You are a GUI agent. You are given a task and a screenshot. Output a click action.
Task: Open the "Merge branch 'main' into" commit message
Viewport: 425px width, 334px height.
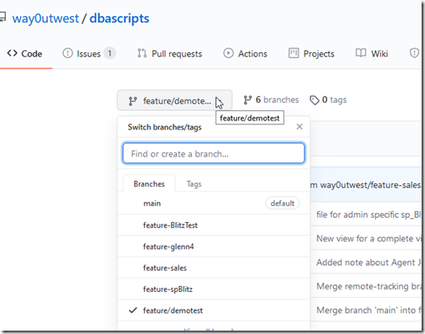[x=369, y=310]
